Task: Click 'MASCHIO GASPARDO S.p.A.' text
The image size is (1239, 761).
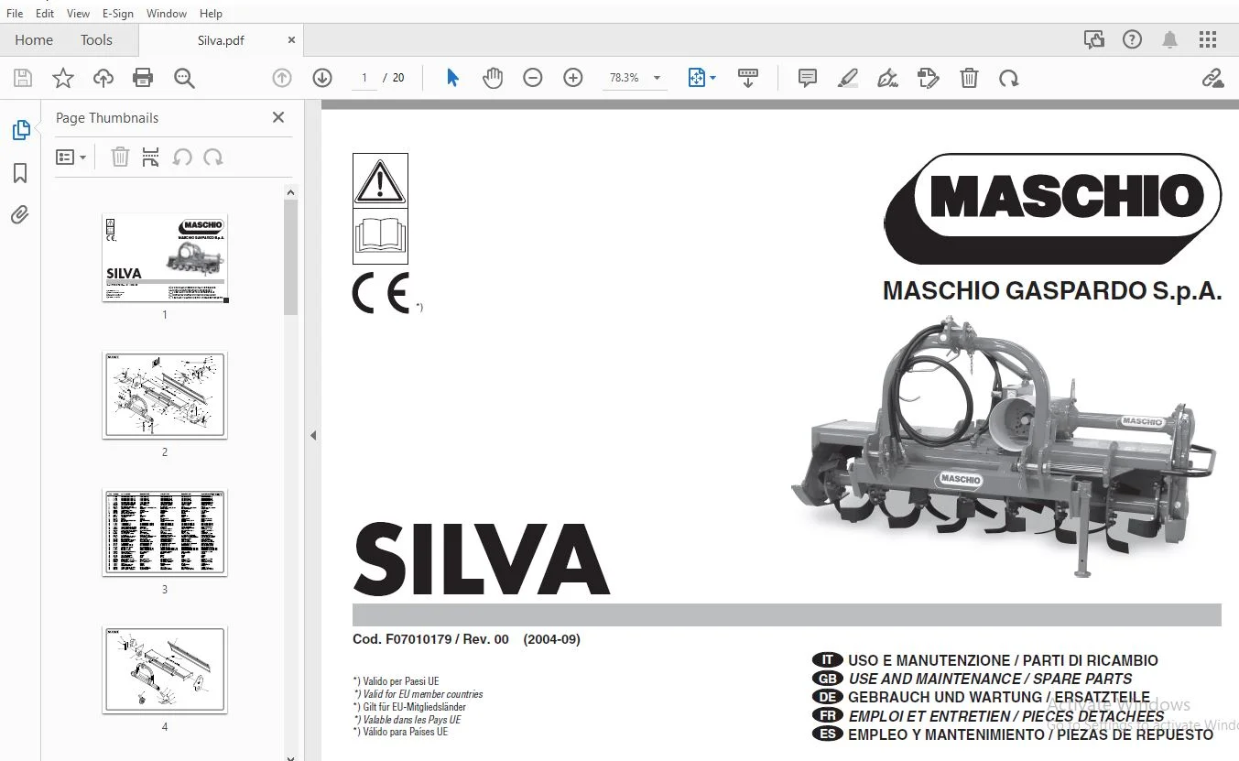Action: 1052,291
